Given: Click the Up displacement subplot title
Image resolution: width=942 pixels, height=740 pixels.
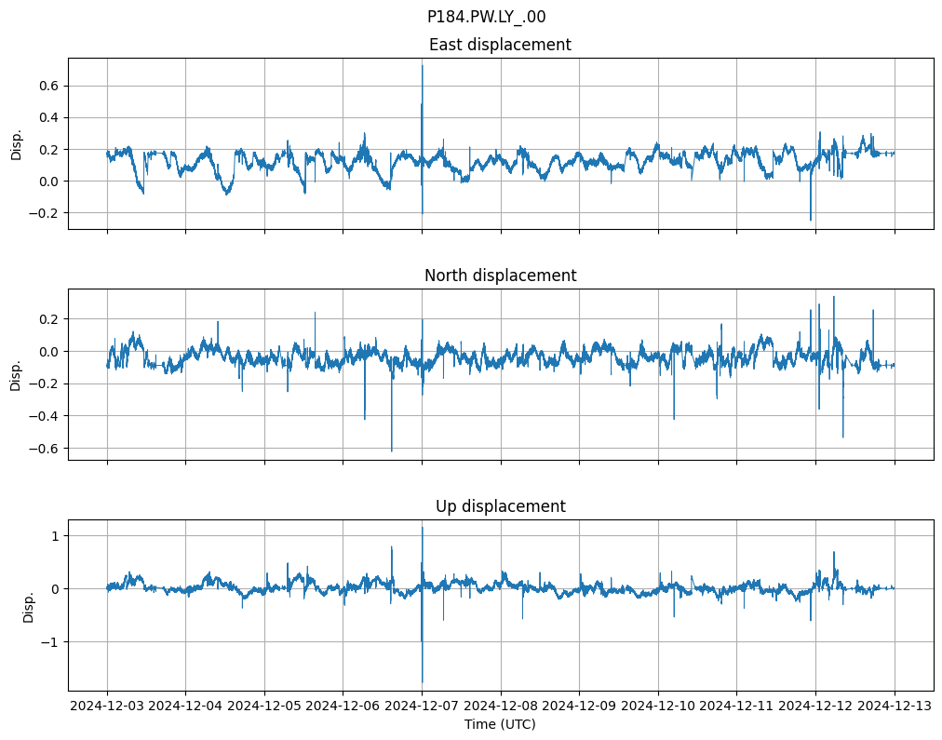Looking at the screenshot, I should [x=500, y=506].
